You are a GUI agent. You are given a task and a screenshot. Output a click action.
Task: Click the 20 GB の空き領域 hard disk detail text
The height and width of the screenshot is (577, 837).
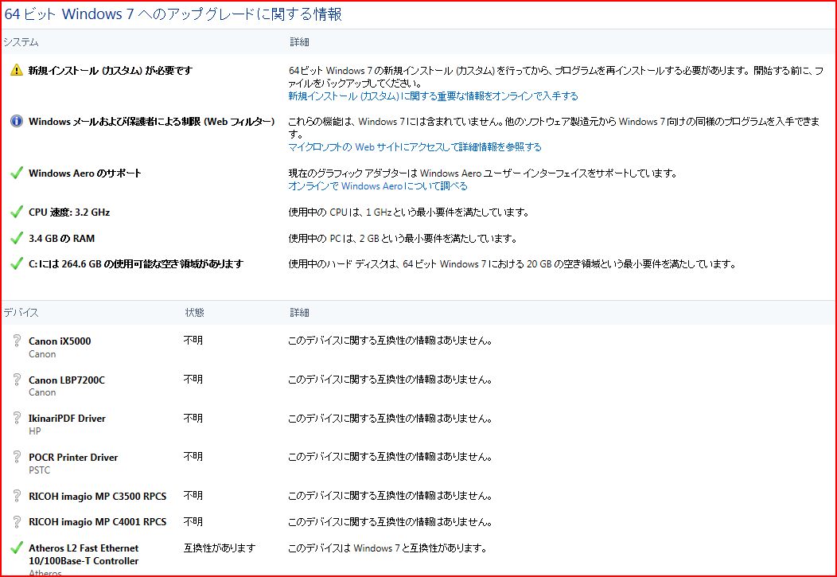point(512,263)
